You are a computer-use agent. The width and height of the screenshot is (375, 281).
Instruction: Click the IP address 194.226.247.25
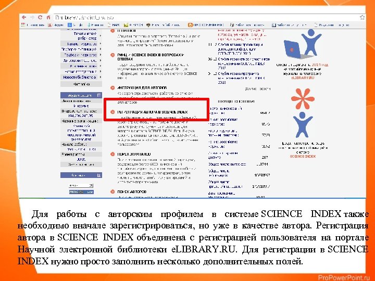(x=80, y=116)
